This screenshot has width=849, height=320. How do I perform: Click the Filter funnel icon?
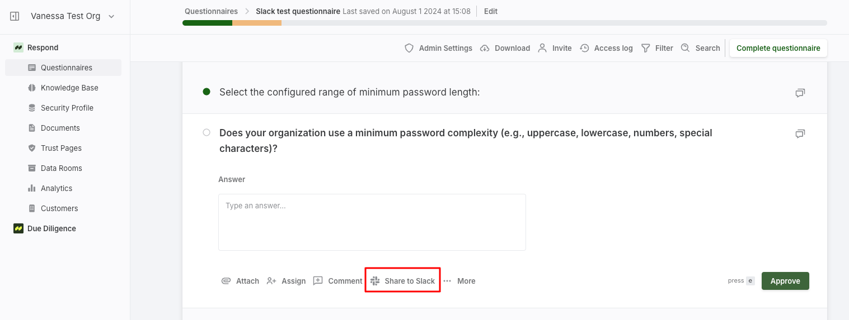tap(645, 48)
